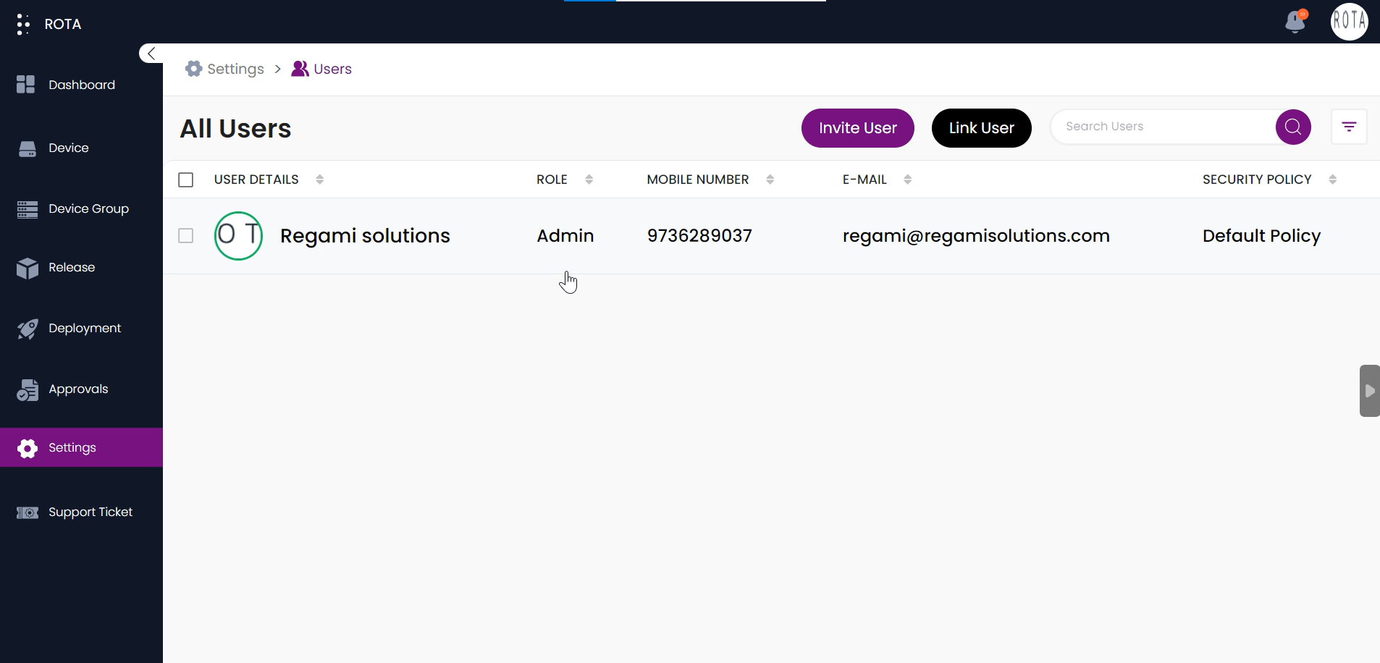Click the Settings gear icon in sidebar
The width and height of the screenshot is (1380, 663).
[x=28, y=448]
